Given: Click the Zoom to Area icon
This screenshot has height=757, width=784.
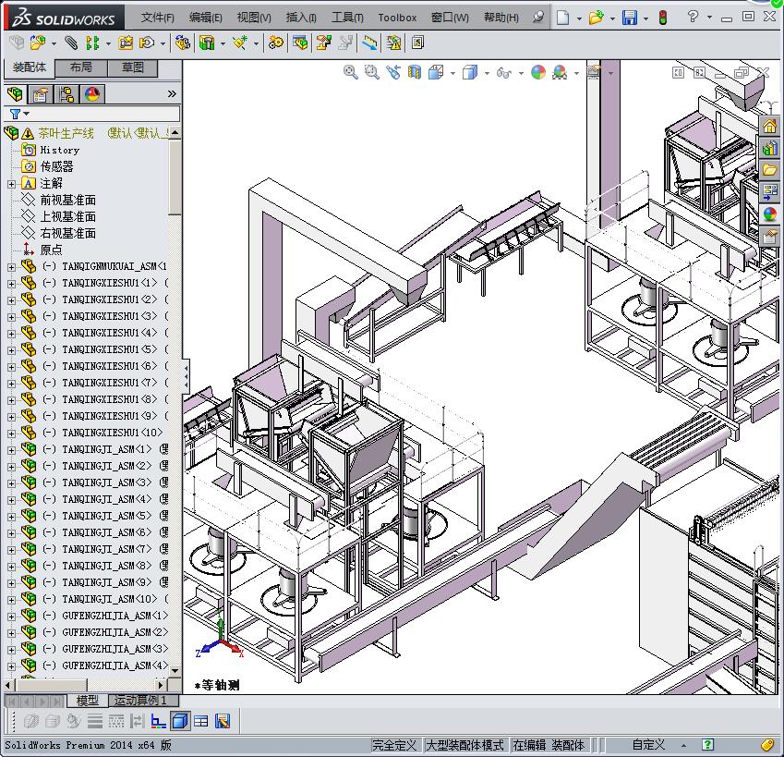Looking at the screenshot, I should [371, 72].
